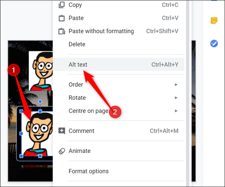Click the Paste without formatting icon

(x=62, y=31)
